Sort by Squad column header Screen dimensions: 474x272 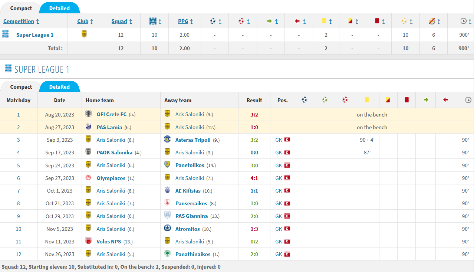click(119, 21)
